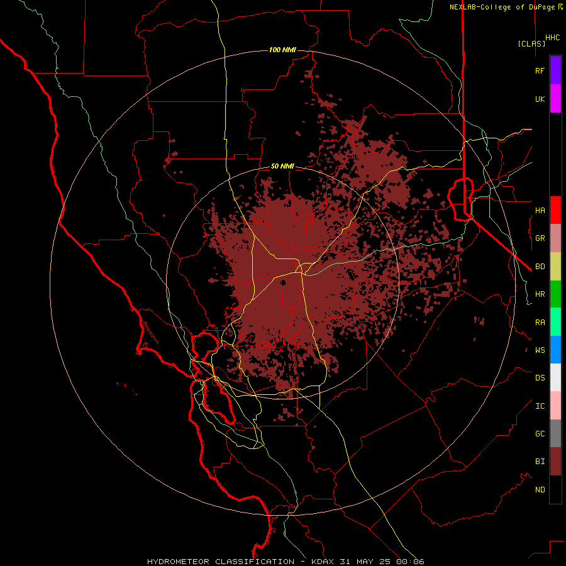Click the UK magenta legend swatch

click(x=555, y=99)
